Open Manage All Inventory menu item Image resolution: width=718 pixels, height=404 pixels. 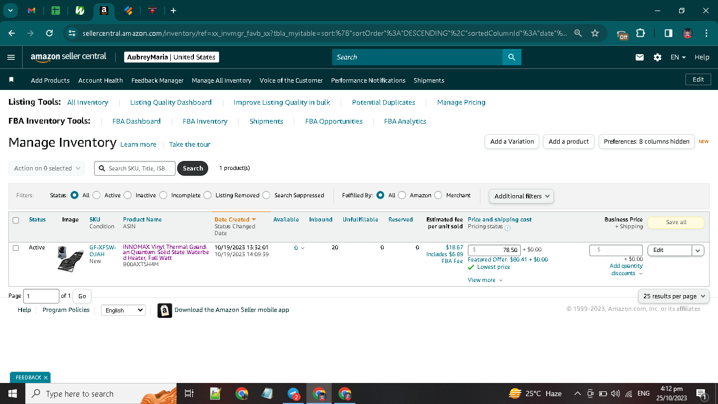click(221, 80)
